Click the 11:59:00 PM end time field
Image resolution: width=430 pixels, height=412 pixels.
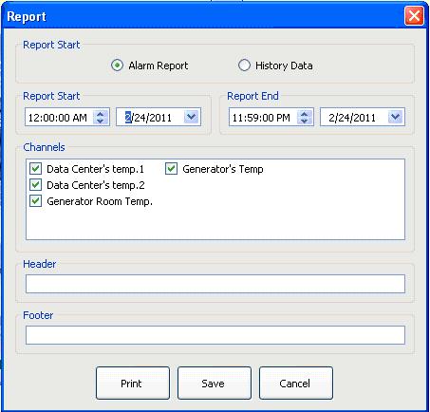point(263,118)
